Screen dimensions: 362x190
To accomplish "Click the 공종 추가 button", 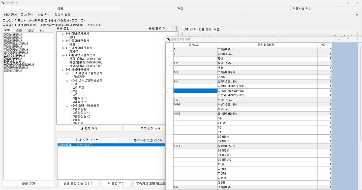I will pyautogui.click(x=28, y=183).
